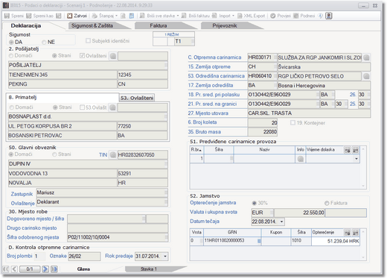Click the blue info icon in toolbar
This screenshot has height=279, width=387.
tap(321, 16)
